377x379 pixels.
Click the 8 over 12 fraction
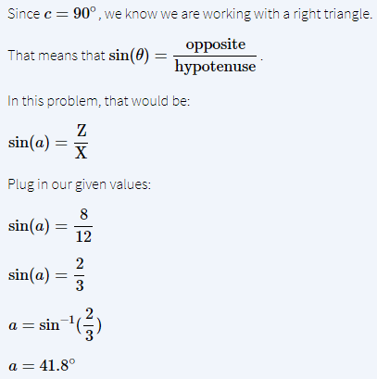[x=83, y=226]
